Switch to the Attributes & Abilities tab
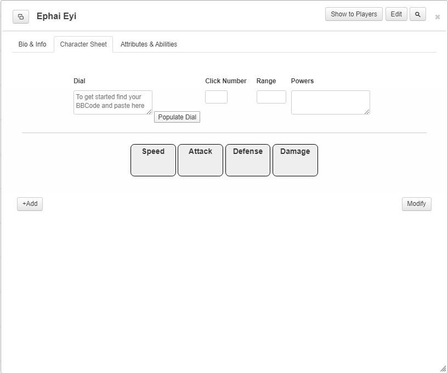448x373 pixels. (149, 44)
